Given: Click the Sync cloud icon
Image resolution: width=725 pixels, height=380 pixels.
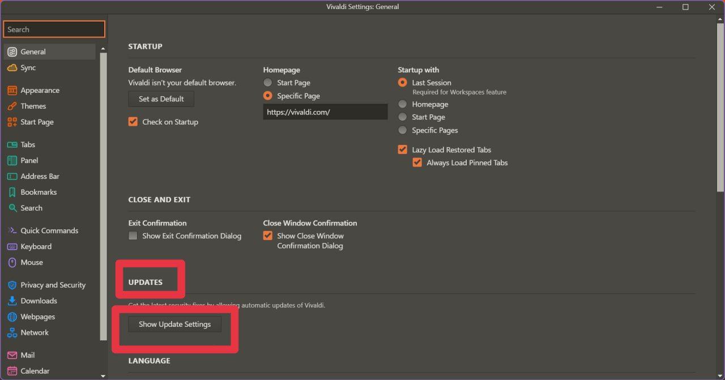Looking at the screenshot, I should click(x=12, y=67).
